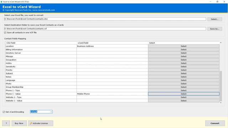Open the vCard Encoding Default dropdown
Viewport: 228px width, 128px height.
41,112
